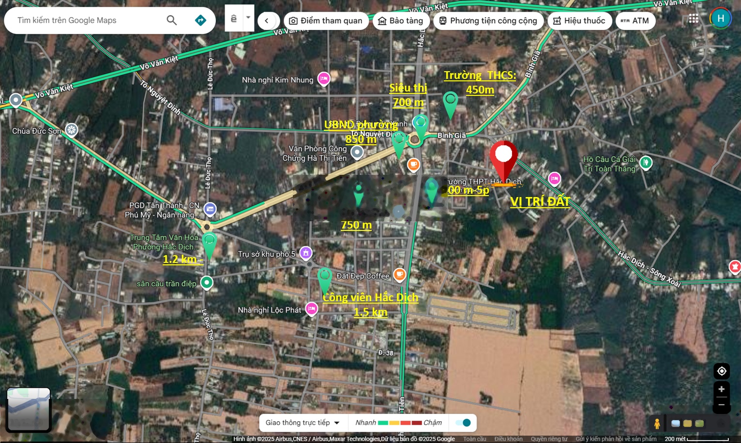The image size is (741, 443).
Task: Open the Toàn cầu footer link
Action: click(x=475, y=439)
